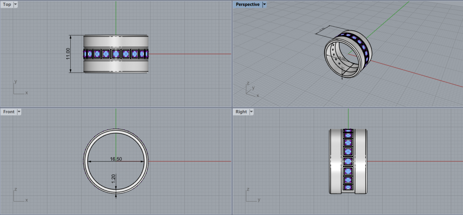Pick the topmost gemstone in Right view
The height and width of the screenshot is (215, 463).
click(x=348, y=132)
